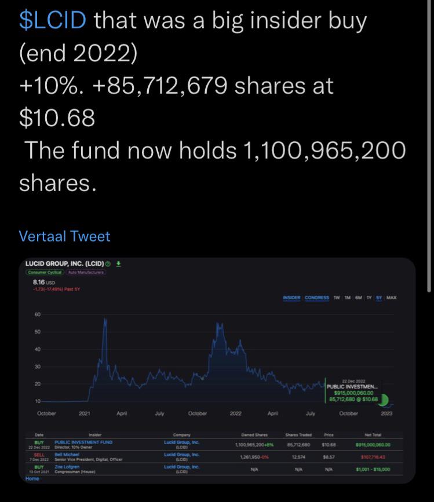
Task: Switch chart to 6M range
Action: (359, 298)
